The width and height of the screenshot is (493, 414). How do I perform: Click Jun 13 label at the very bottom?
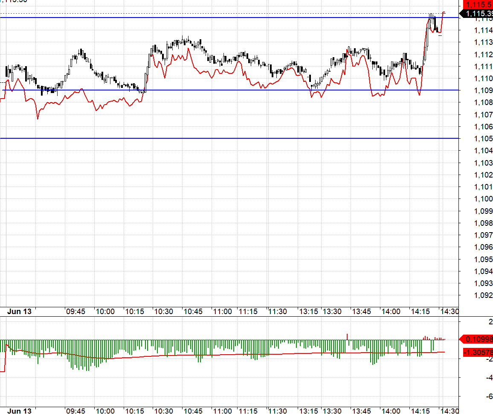coord(19,411)
